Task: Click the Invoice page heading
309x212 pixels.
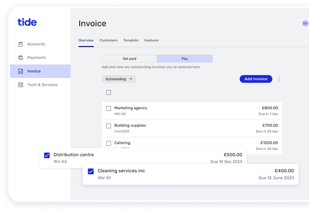Action: 93,24
